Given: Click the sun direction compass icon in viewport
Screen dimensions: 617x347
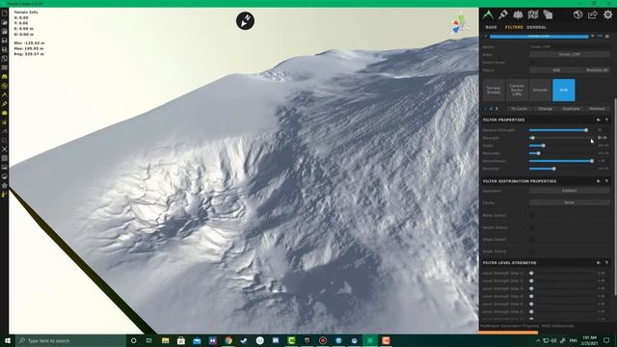Looking at the screenshot, I should pos(245,21).
